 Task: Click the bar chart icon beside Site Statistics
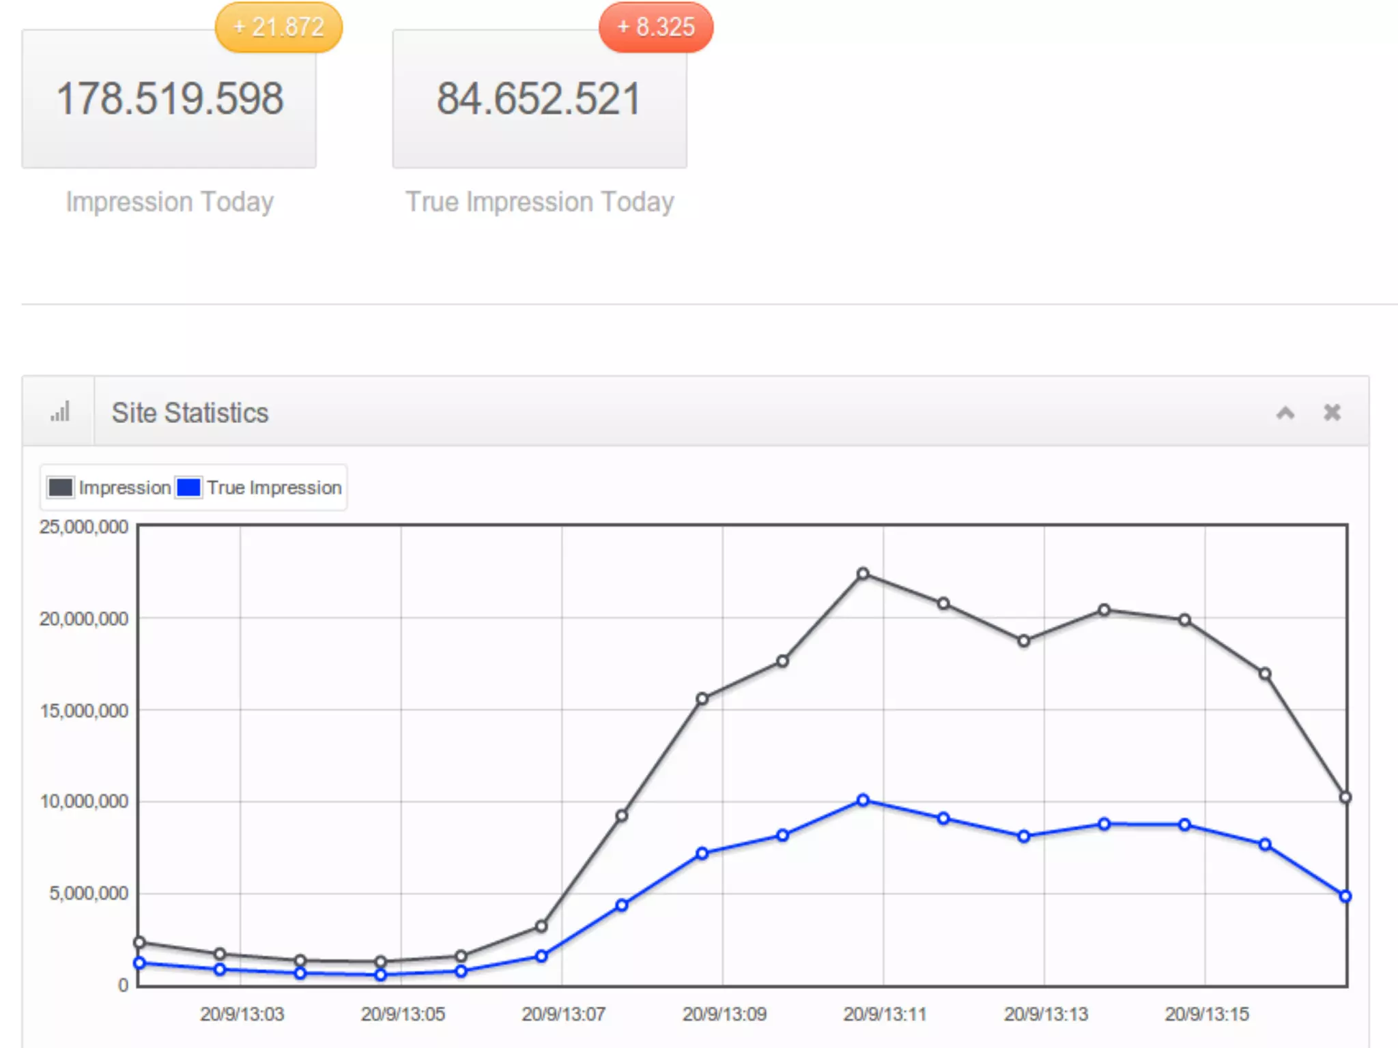tap(60, 412)
